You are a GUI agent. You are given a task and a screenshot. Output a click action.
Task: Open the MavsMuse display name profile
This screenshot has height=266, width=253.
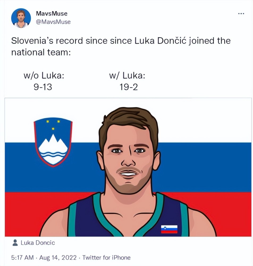click(x=52, y=13)
